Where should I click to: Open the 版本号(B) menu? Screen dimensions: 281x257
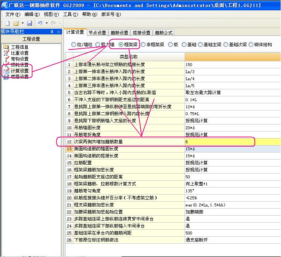pyautogui.click(x=111, y=14)
